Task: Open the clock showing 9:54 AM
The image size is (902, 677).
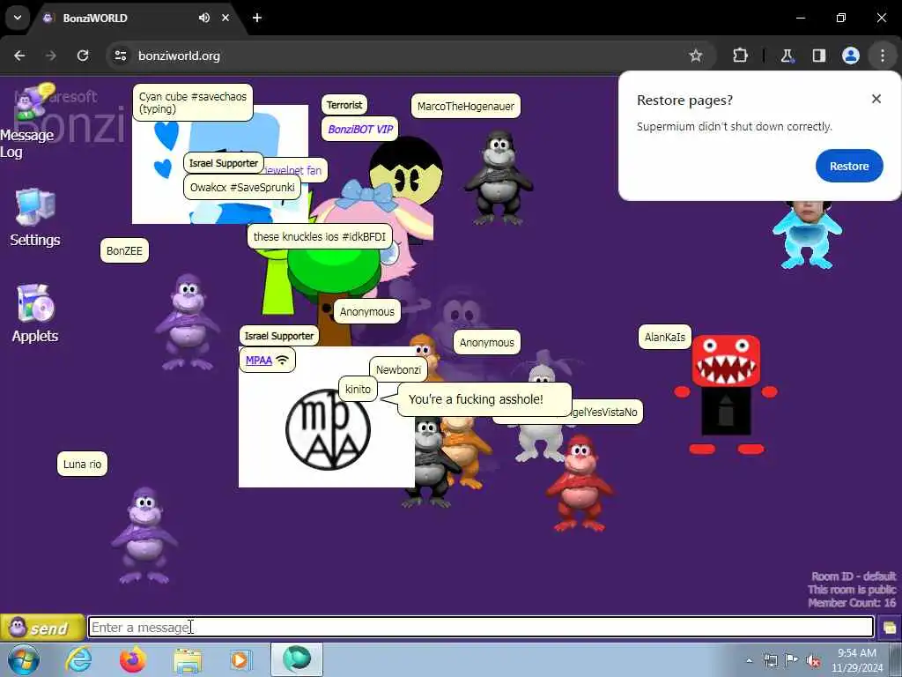Action: click(856, 660)
